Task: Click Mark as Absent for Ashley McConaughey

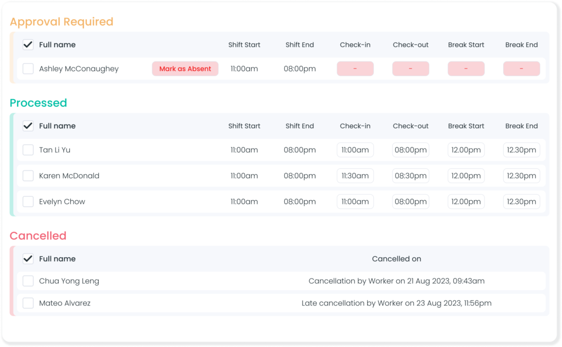Action: pos(185,69)
